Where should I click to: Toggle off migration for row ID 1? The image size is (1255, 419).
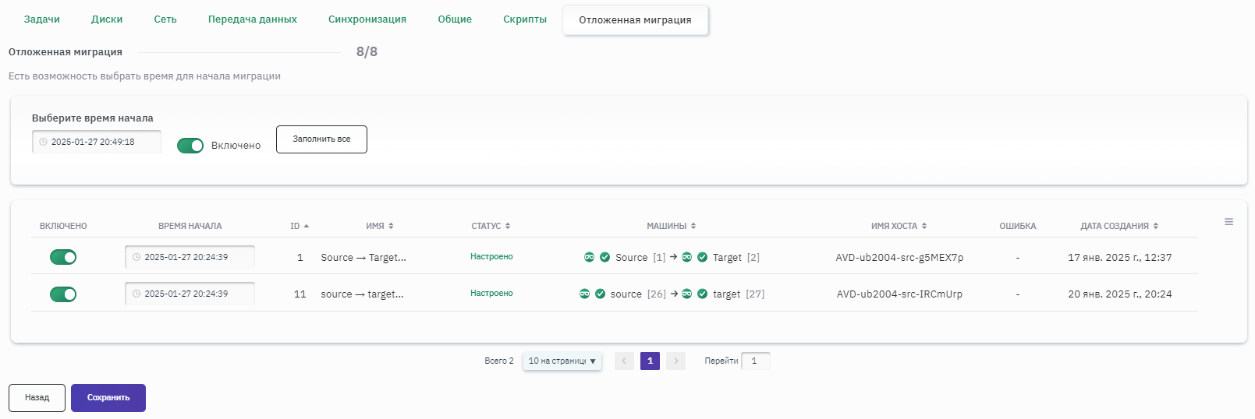tap(63, 257)
